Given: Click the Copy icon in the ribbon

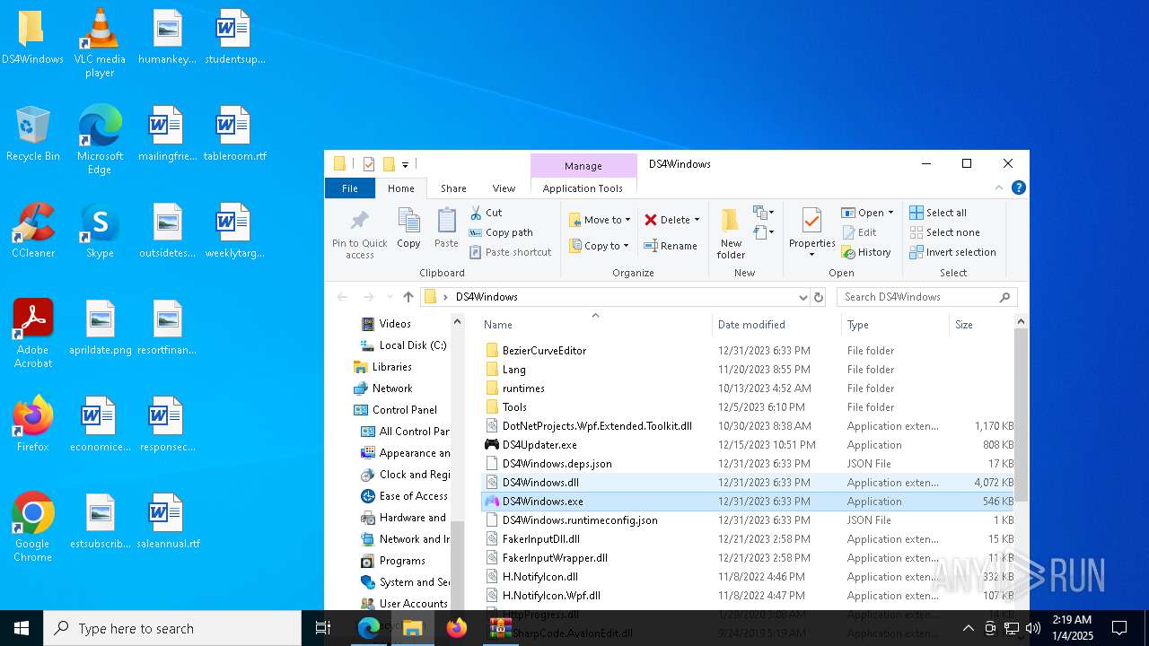Looking at the screenshot, I should coord(408,222).
